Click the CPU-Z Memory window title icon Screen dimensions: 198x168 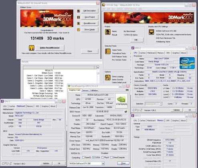133,116
